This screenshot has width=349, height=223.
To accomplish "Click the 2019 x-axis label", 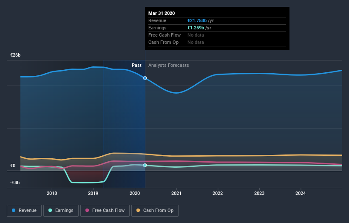I will pyautogui.click(x=93, y=193).
